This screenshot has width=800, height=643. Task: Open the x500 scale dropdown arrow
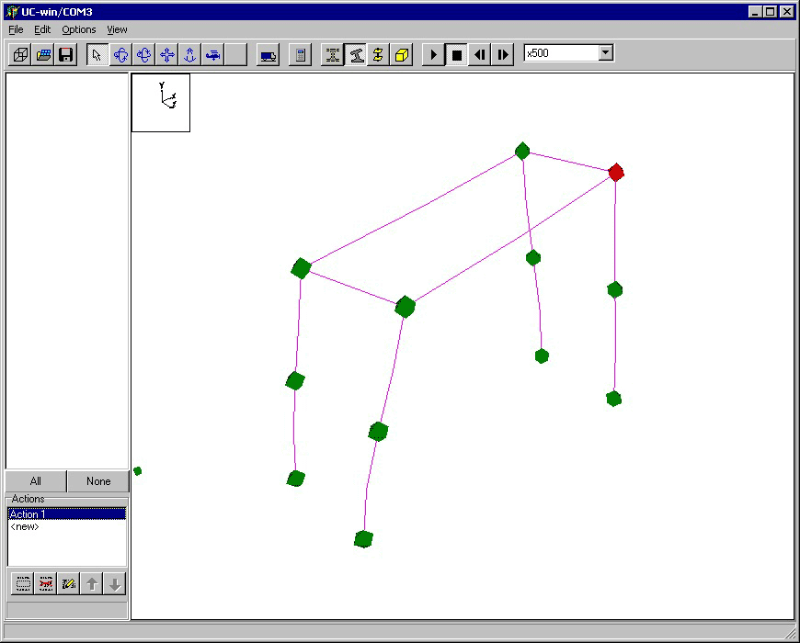605,53
